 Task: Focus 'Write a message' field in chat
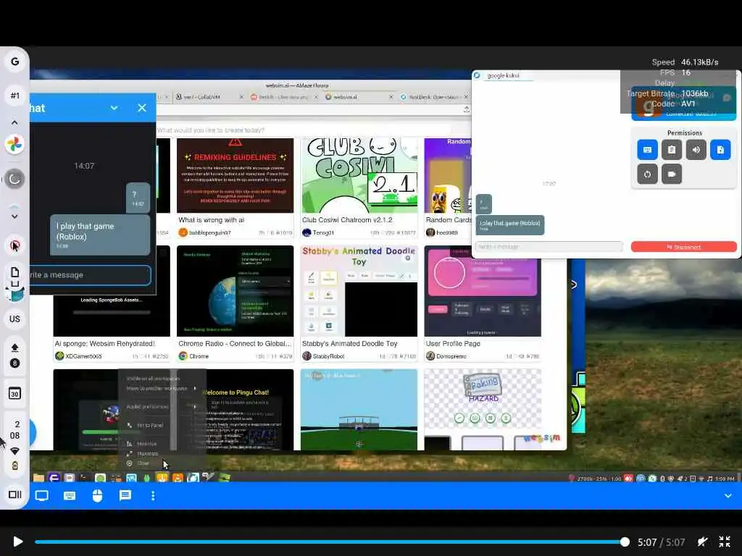(90, 275)
